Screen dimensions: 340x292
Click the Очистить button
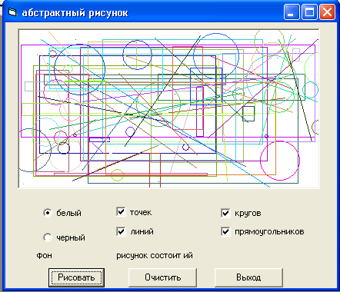[162, 277]
